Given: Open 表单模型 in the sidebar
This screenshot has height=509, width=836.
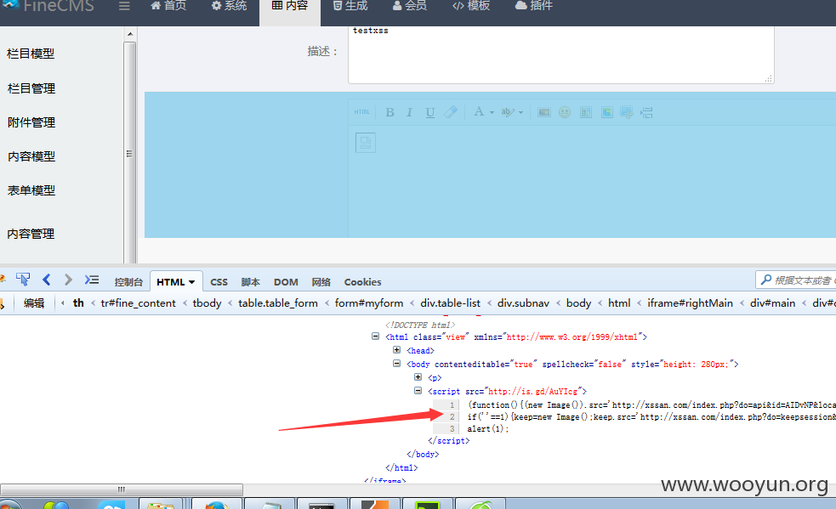Looking at the screenshot, I should (x=31, y=191).
